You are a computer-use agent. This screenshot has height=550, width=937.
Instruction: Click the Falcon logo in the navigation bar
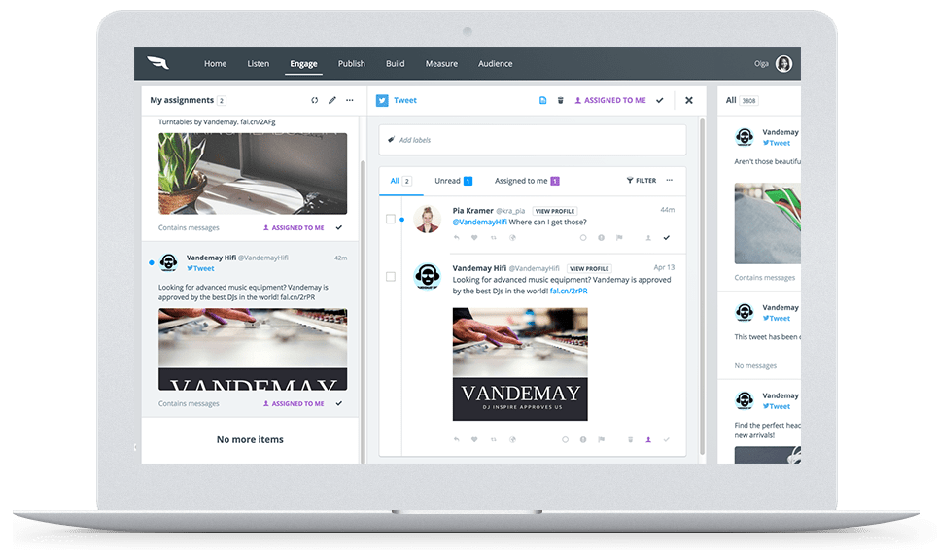[x=157, y=63]
